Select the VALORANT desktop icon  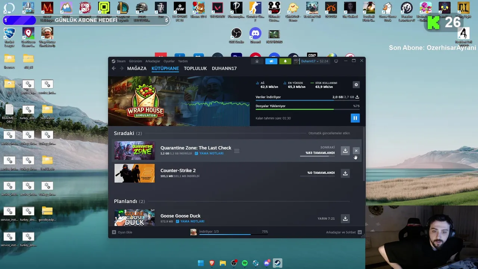tap(217, 10)
